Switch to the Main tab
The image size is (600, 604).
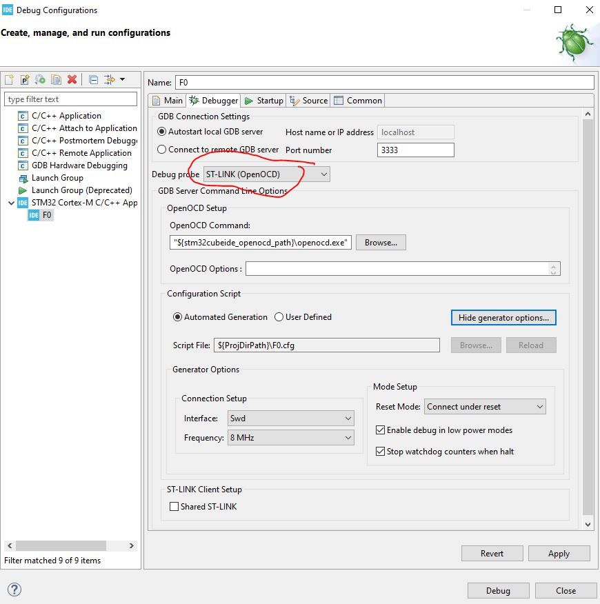(x=168, y=101)
